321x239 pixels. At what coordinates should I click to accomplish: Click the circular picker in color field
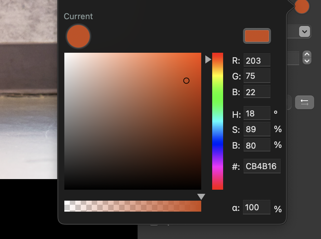pyautogui.click(x=186, y=81)
